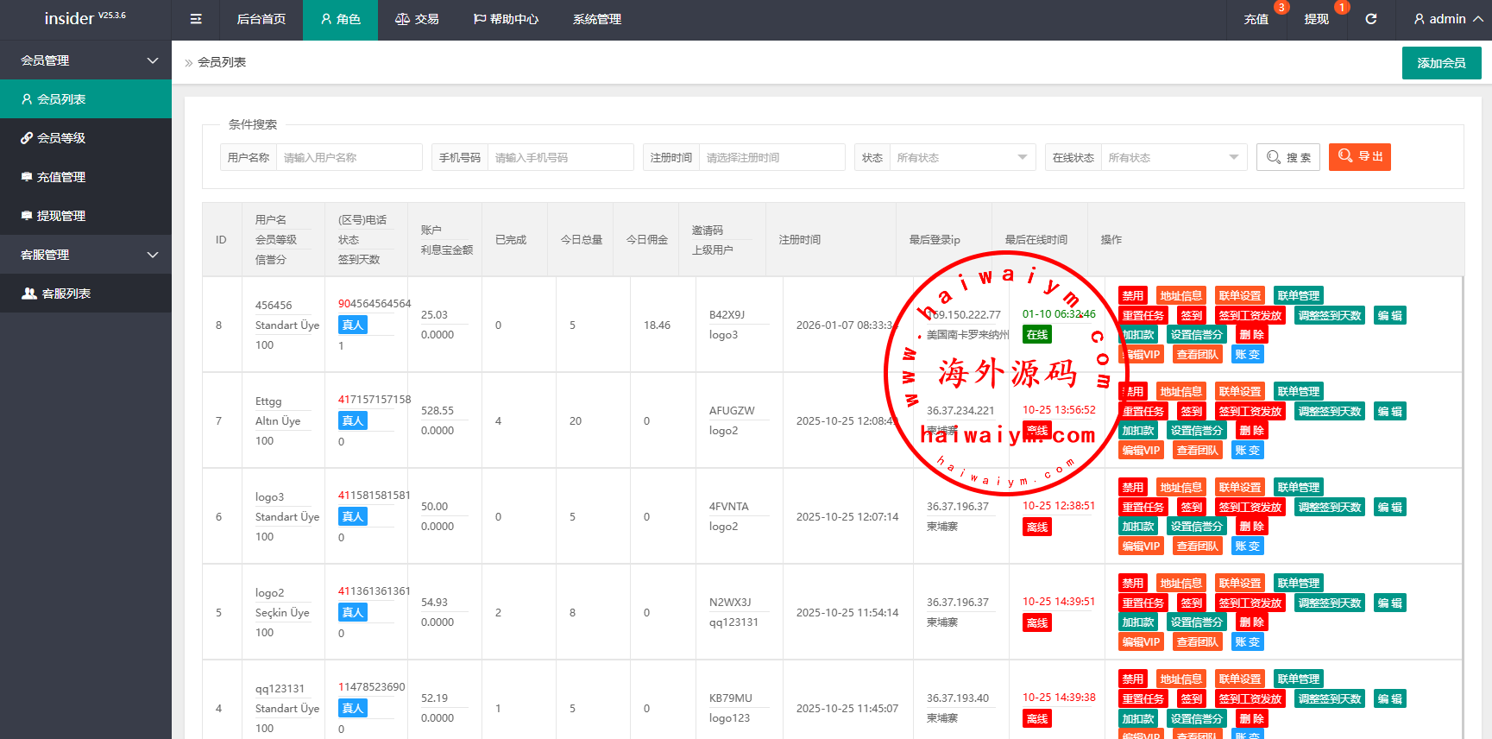Open 客服列表 in the sidebar
Screen dimensions: 1492x739
pyautogui.click(x=66, y=294)
